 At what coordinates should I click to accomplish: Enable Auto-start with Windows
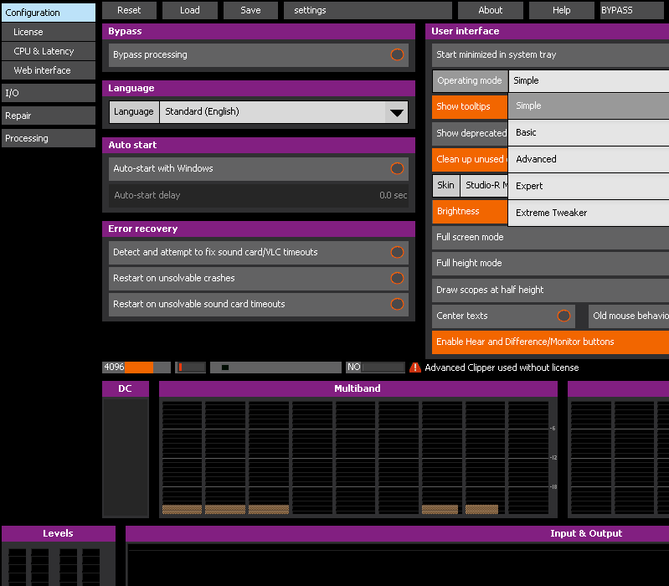(397, 168)
